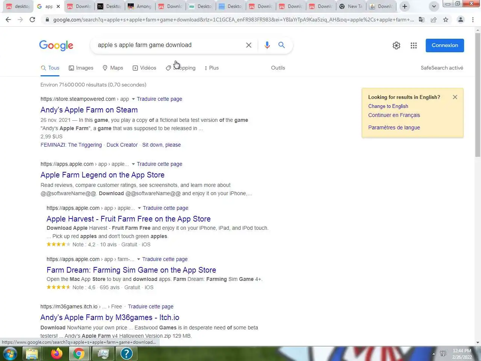The width and height of the screenshot is (481, 361).
Task: Open Andy's Apple Farm on Steam result
Action: 89,110
